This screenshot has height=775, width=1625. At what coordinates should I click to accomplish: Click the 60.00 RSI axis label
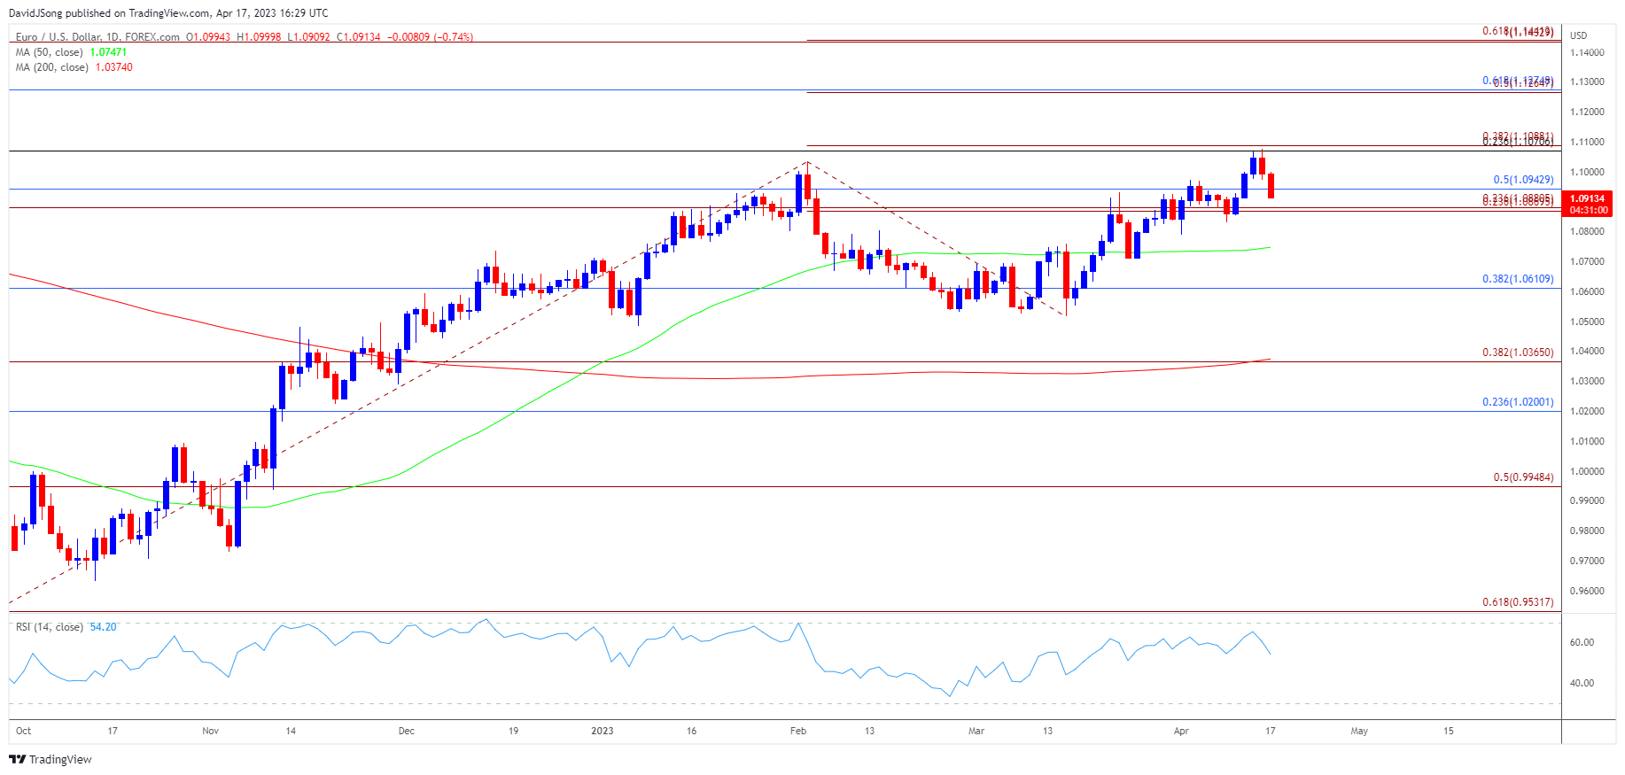[1582, 642]
